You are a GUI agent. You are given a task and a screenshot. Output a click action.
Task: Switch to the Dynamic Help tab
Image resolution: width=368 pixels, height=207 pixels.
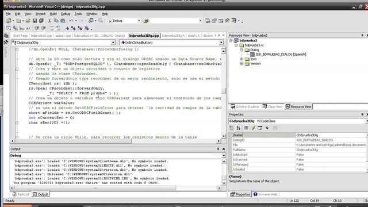[266, 194]
